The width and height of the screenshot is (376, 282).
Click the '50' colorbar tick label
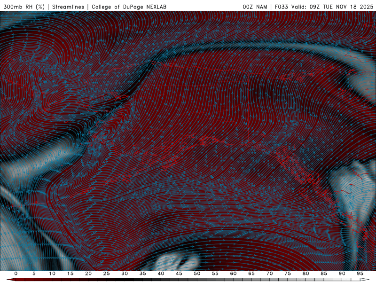[197, 274]
